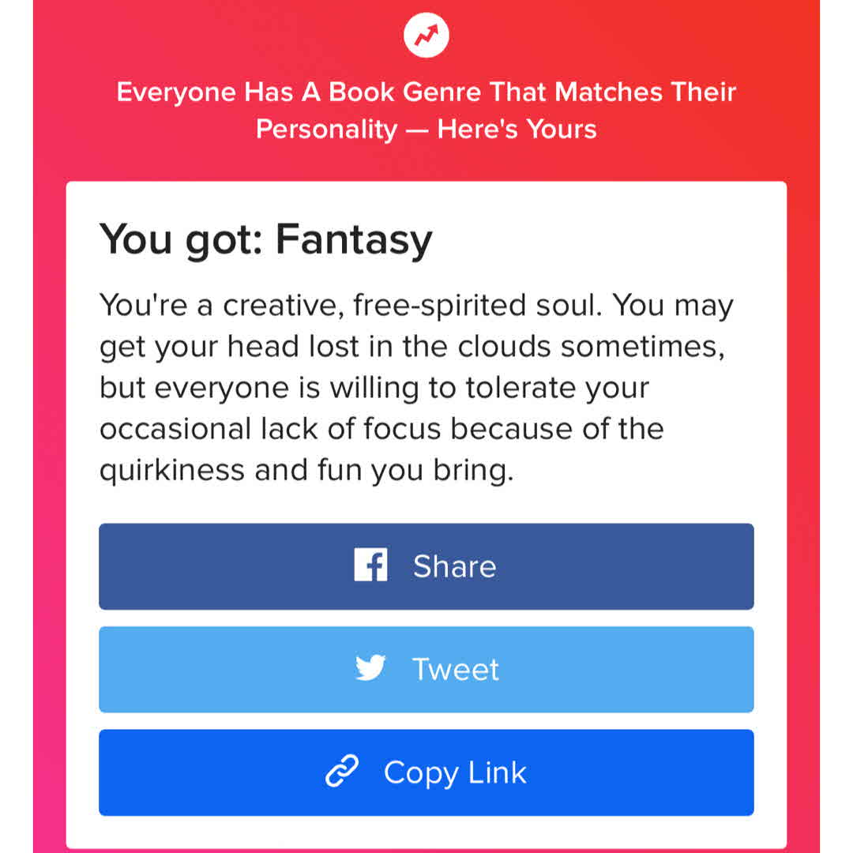Click the BuzzFeed trending arrow logo

[426, 36]
